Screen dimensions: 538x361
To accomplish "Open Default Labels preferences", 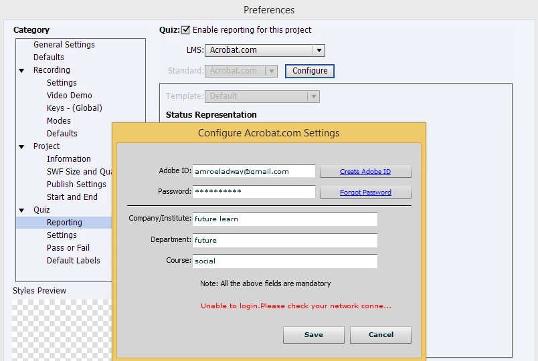I will 74,261.
